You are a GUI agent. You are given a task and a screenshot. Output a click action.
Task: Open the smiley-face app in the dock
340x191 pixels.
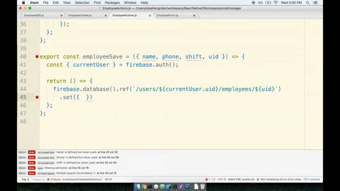coord(156,186)
